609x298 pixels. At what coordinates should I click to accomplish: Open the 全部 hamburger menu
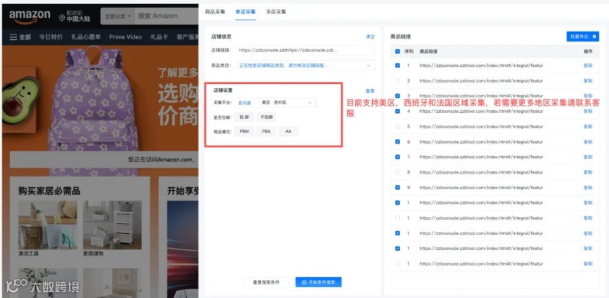(x=20, y=37)
